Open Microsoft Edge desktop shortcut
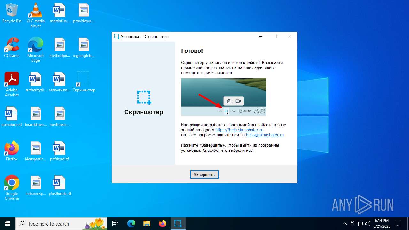The height and width of the screenshot is (230, 409). coord(35,50)
